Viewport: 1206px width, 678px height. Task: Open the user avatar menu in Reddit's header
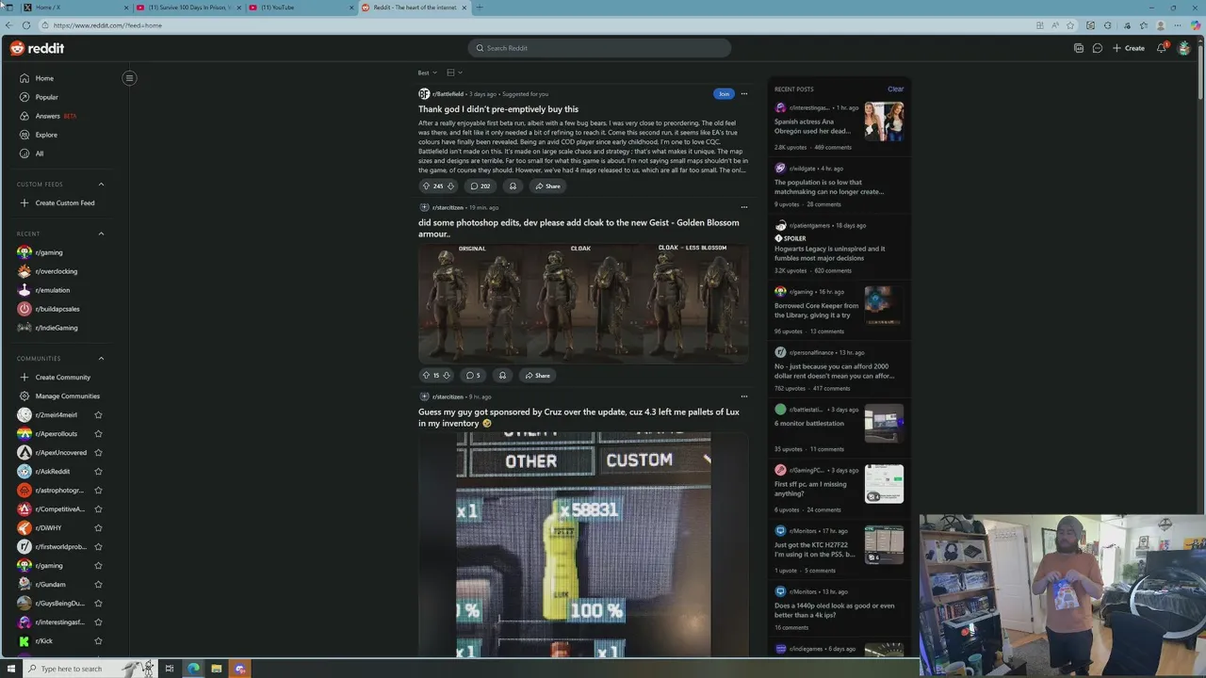[x=1184, y=48]
